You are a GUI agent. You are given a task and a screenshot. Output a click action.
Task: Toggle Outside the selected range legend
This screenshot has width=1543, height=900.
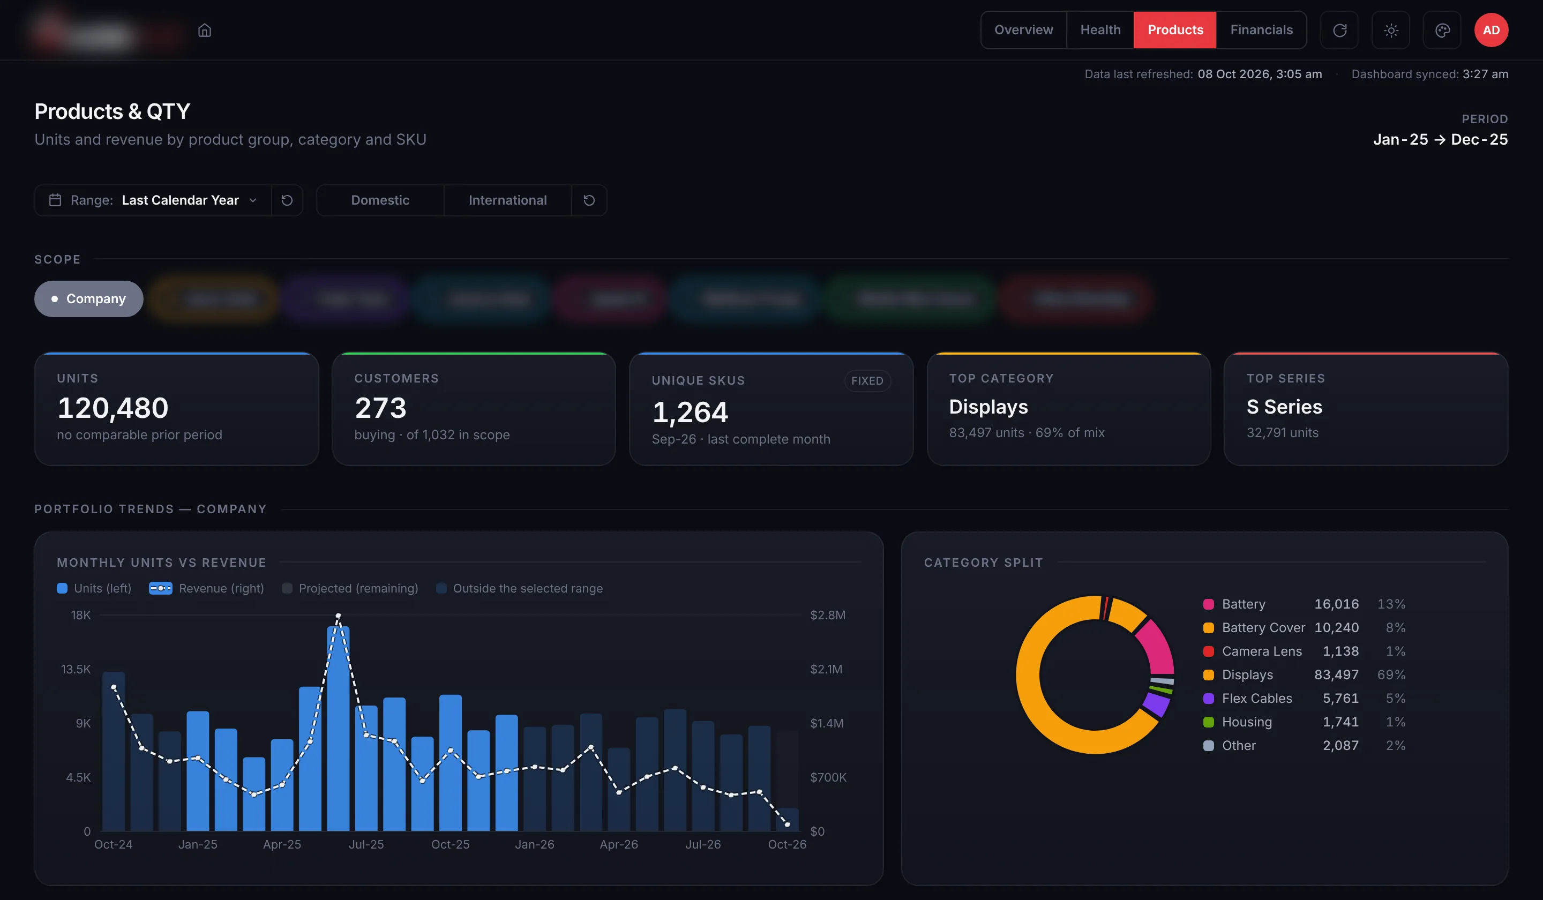(x=519, y=588)
